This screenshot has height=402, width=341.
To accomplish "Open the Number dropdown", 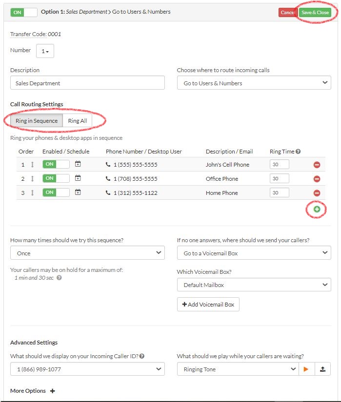I will [44, 51].
